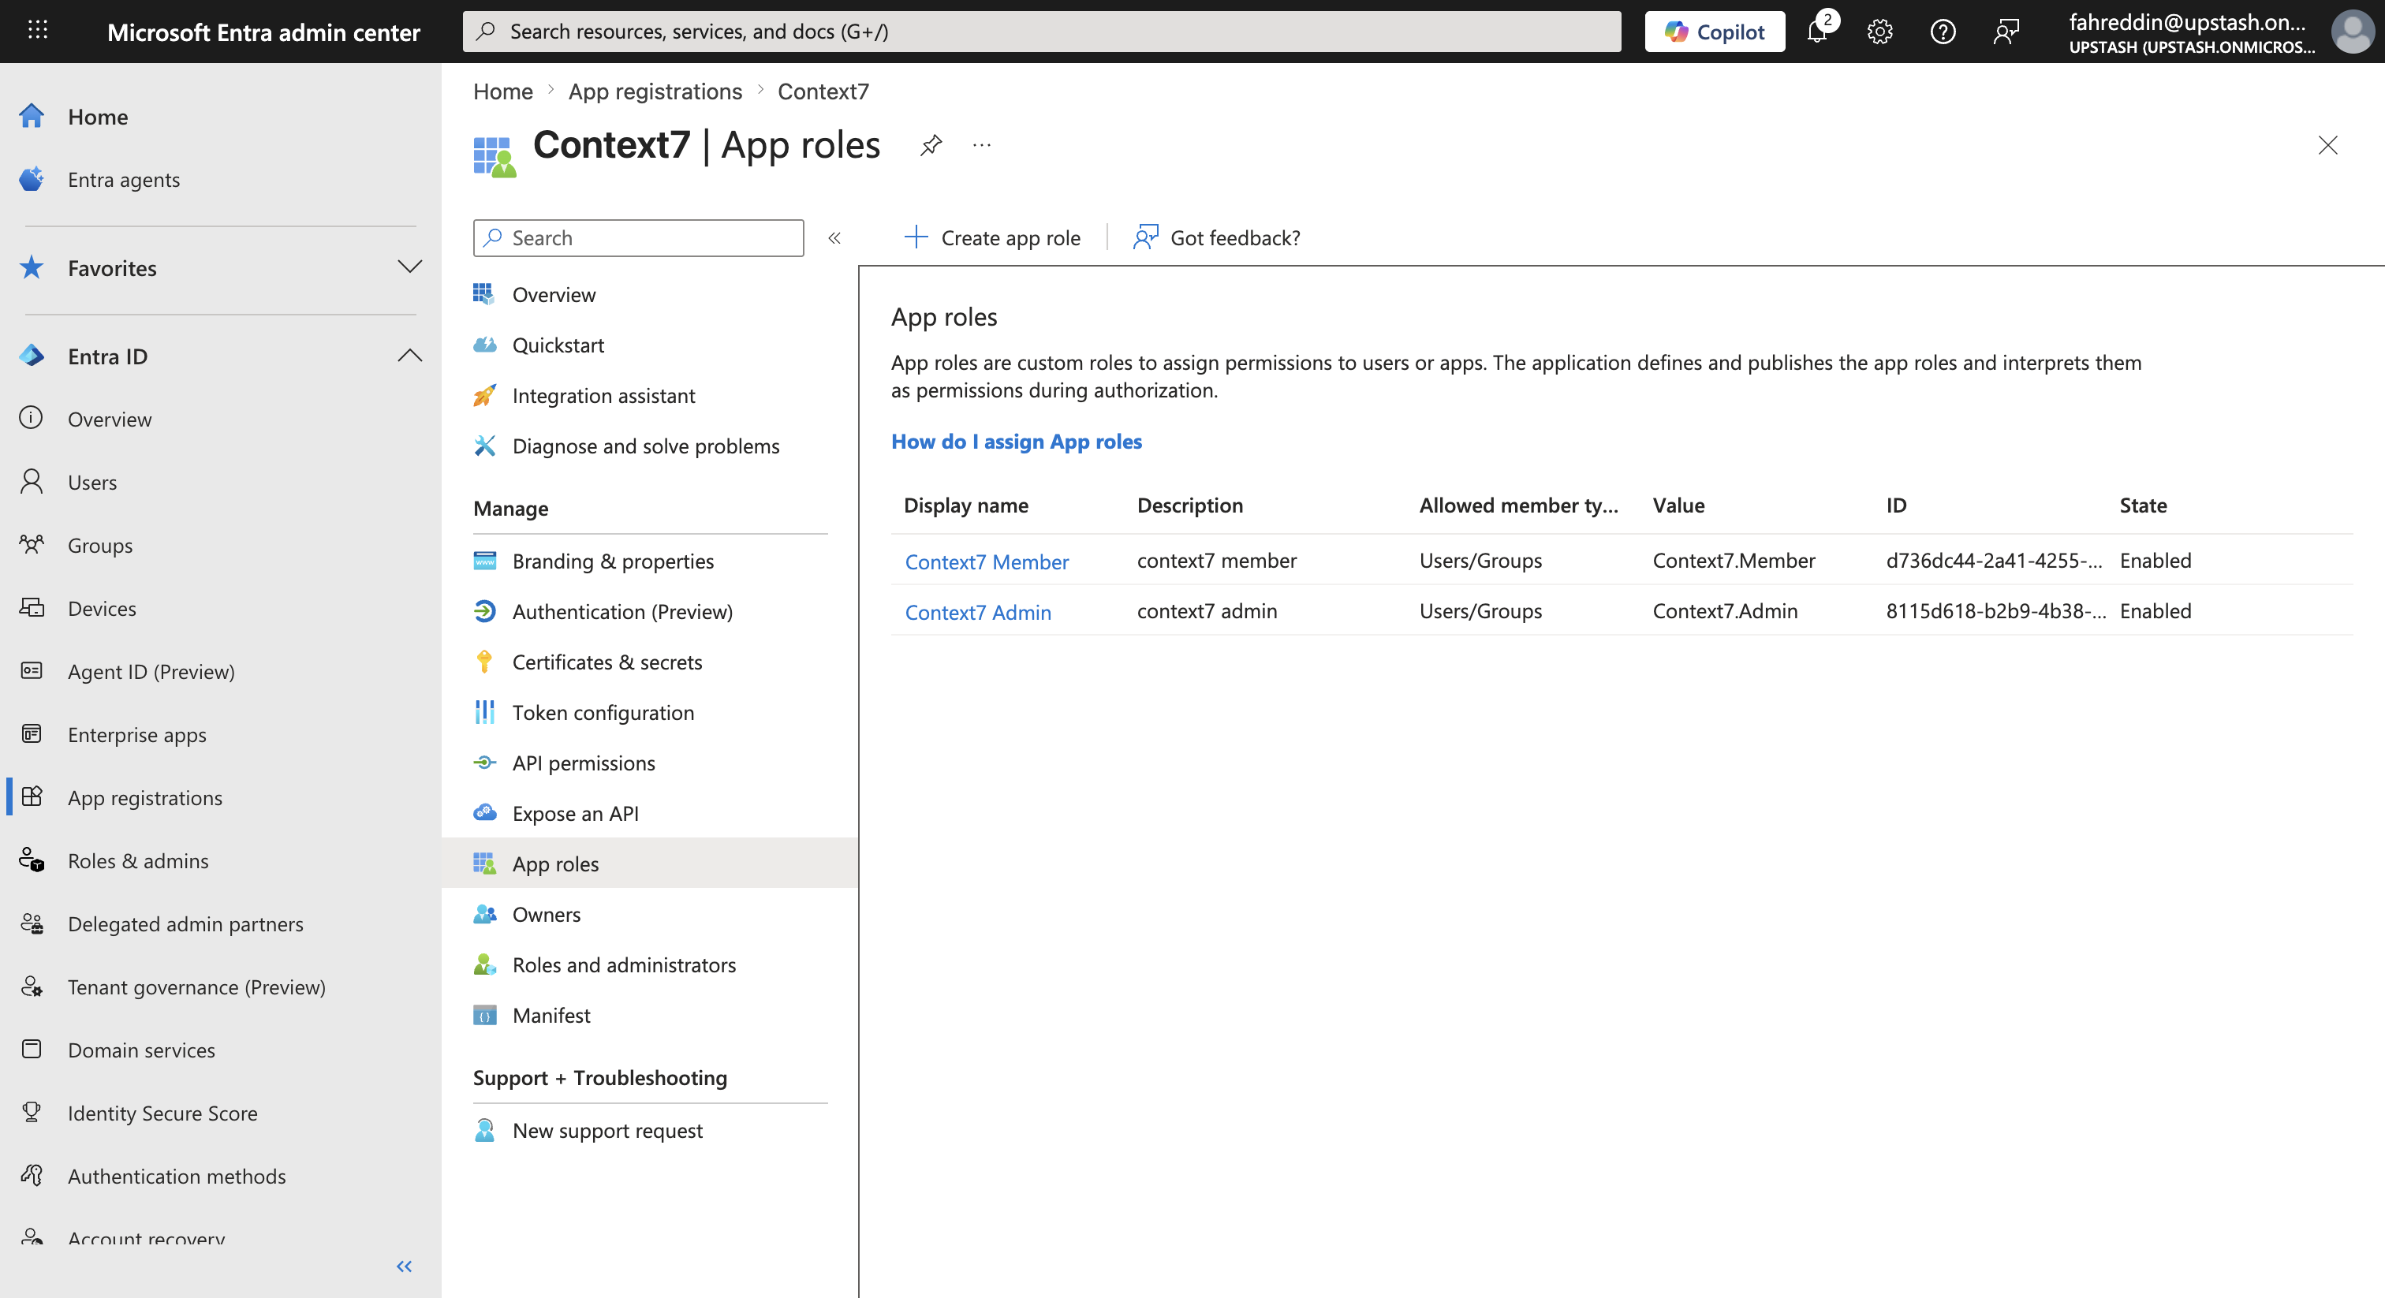Viewport: 2385px width, 1298px height.
Task: Click the Copilot button
Action: tap(1715, 32)
